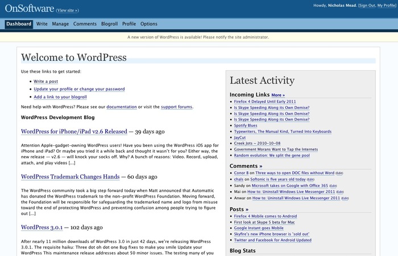
Task: Open Twitter and Facebook for Android Updated
Action: [x=272, y=240]
